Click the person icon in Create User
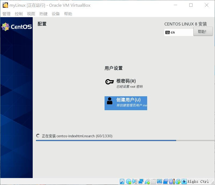The image size is (215, 185). click(x=110, y=101)
